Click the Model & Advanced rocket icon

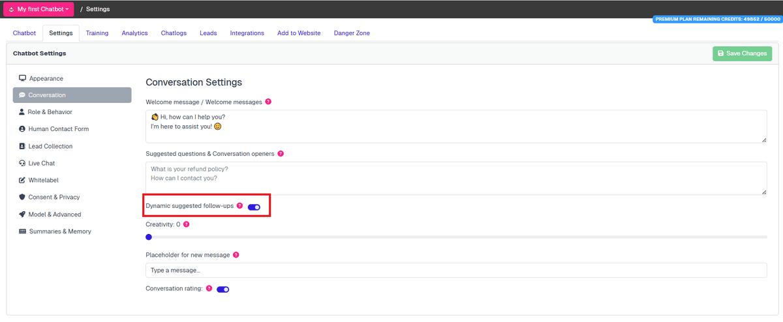click(22, 214)
